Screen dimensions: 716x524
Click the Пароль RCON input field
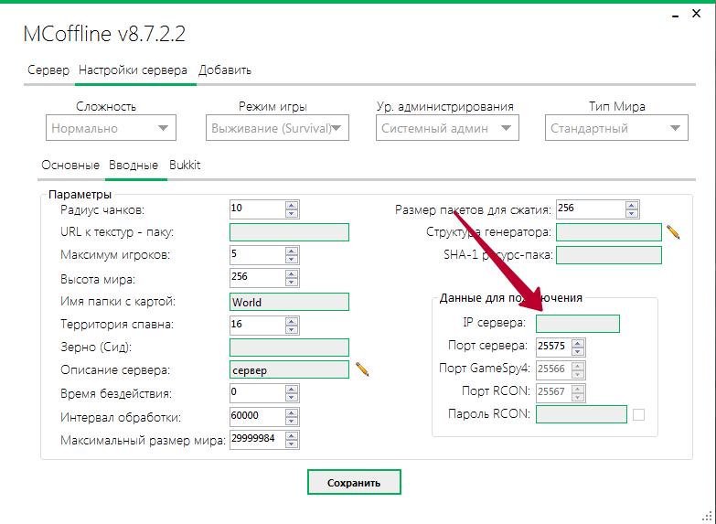[582, 414]
